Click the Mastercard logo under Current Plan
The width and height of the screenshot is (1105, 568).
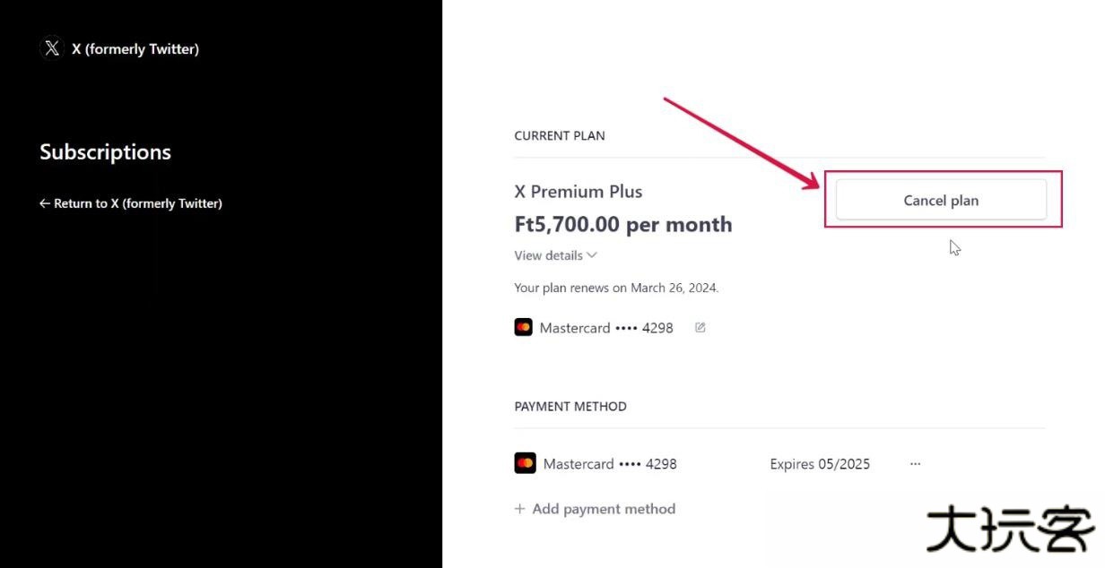[x=523, y=328]
